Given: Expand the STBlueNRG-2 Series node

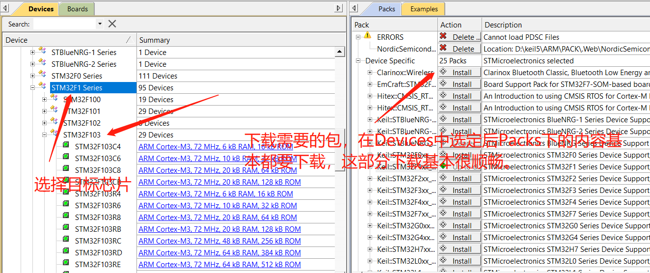Looking at the screenshot, I should coord(32,64).
